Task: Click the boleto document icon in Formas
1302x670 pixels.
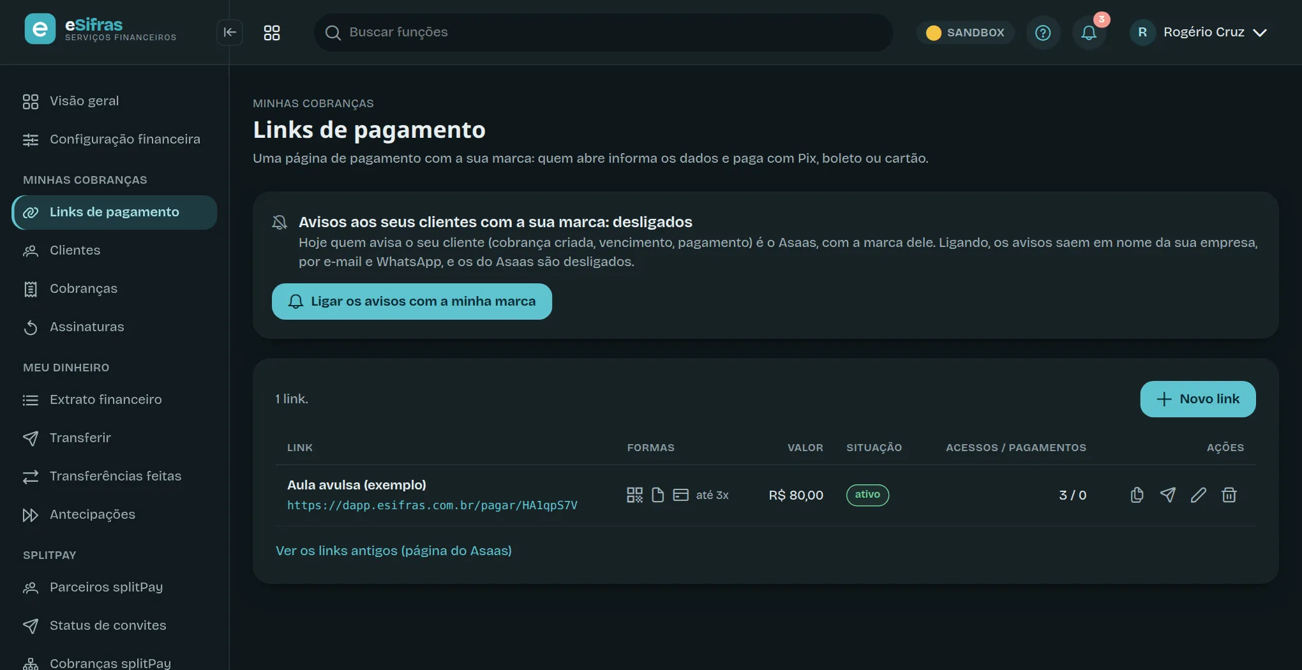Action: [657, 495]
